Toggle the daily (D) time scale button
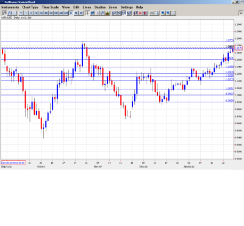The height and width of the screenshot is (226, 244). point(71,13)
